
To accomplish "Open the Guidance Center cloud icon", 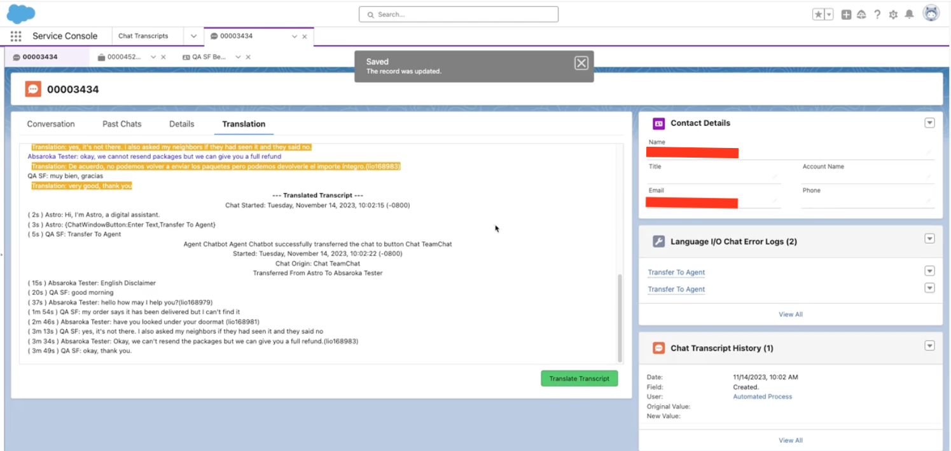I will 862,15.
